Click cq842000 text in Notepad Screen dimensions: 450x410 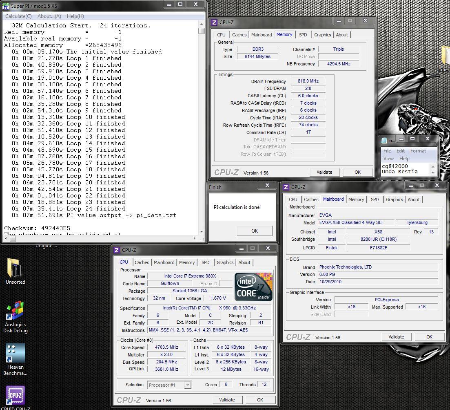click(395, 166)
